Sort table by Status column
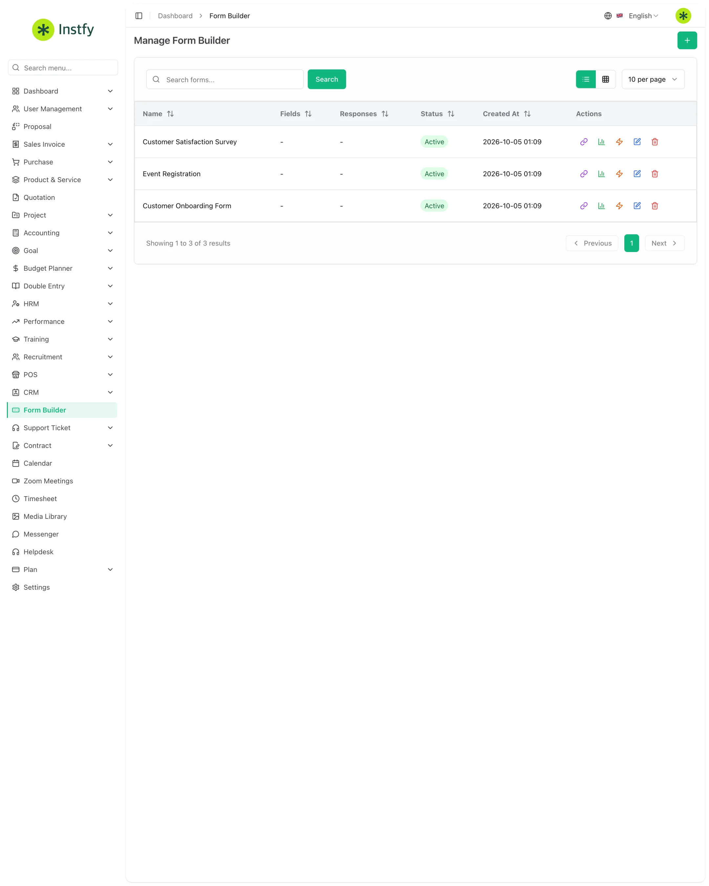Screen dimensions: 709x886 coord(437,114)
